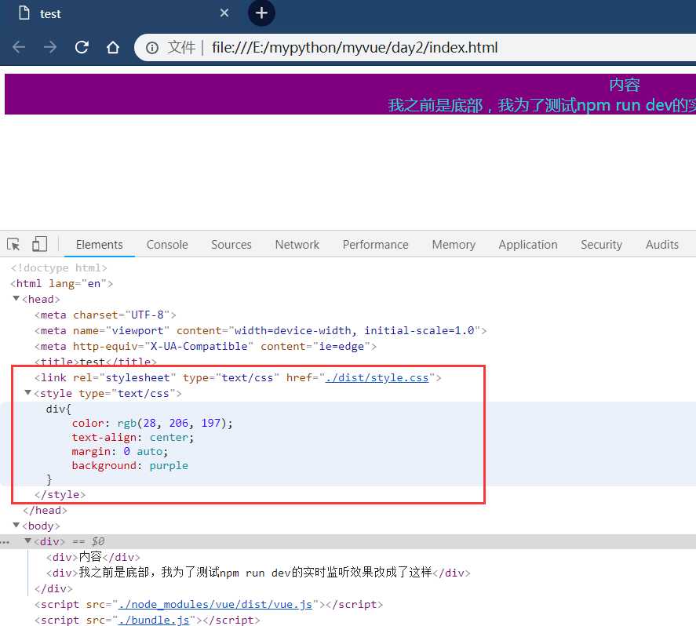Image resolution: width=696 pixels, height=626 pixels.
Task: Click the site info icon in address bar
Action: coord(152,47)
